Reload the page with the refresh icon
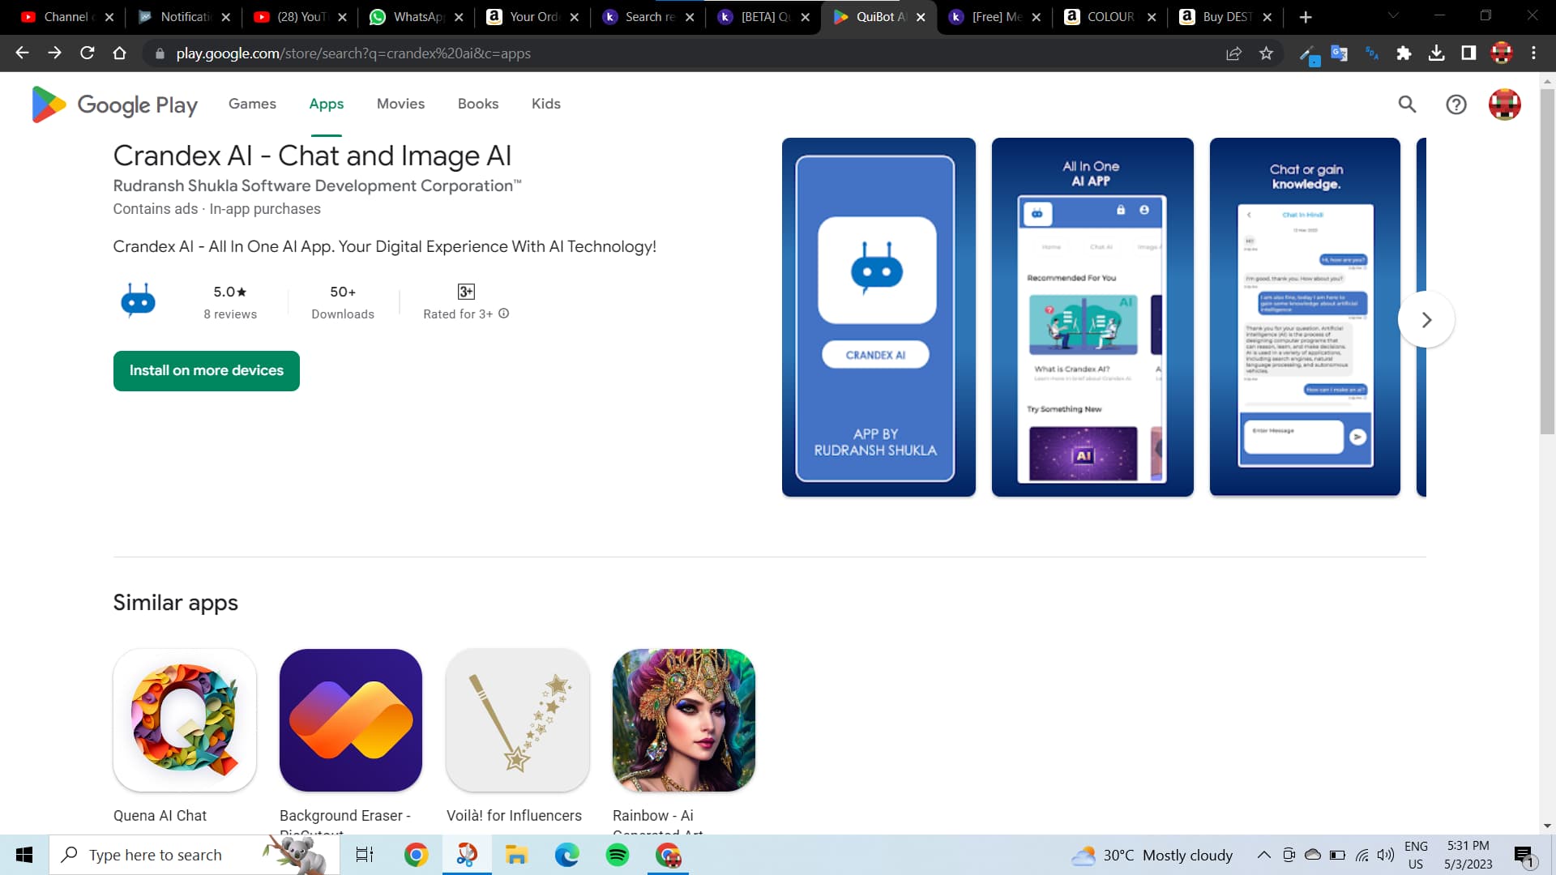This screenshot has width=1556, height=875. coord(88,53)
